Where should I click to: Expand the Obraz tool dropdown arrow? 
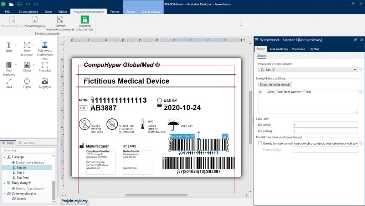coord(34,65)
